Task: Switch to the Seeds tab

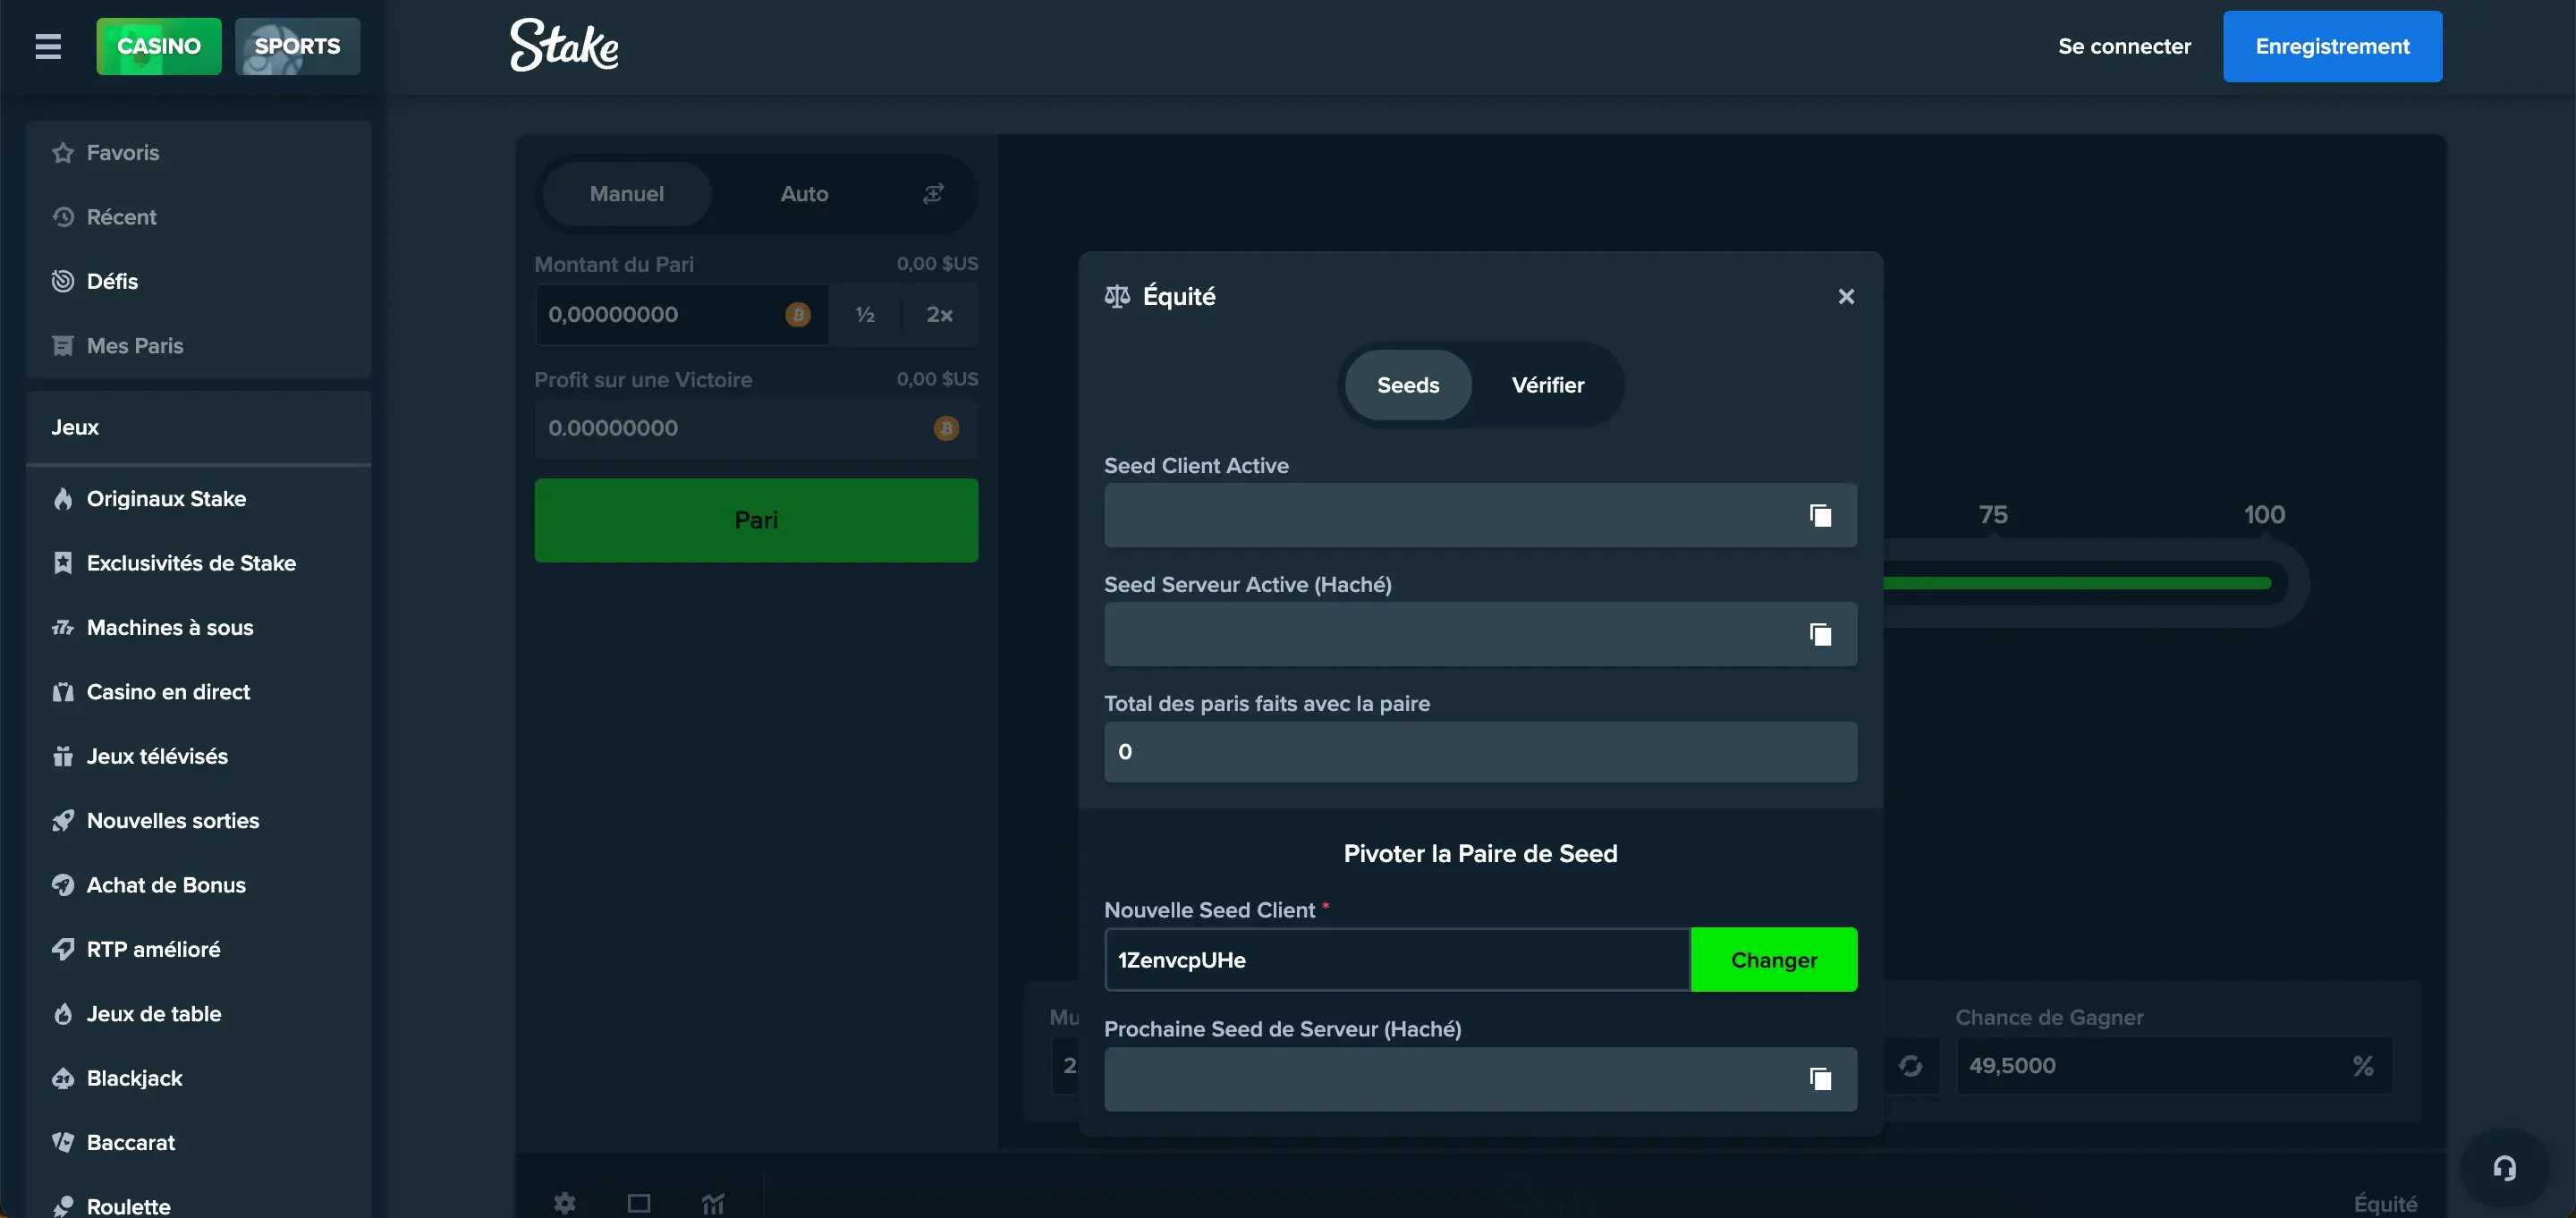Action: [1408, 385]
